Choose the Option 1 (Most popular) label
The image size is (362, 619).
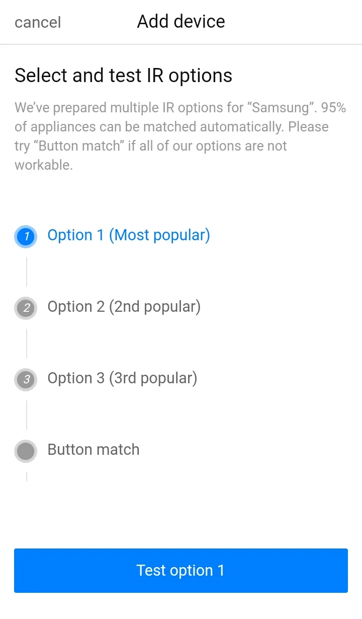click(x=129, y=235)
